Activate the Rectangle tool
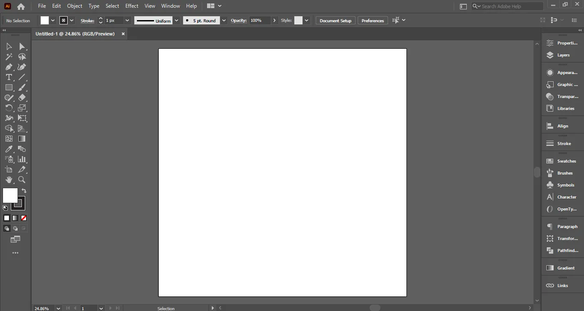The height and width of the screenshot is (311, 584). [9, 87]
